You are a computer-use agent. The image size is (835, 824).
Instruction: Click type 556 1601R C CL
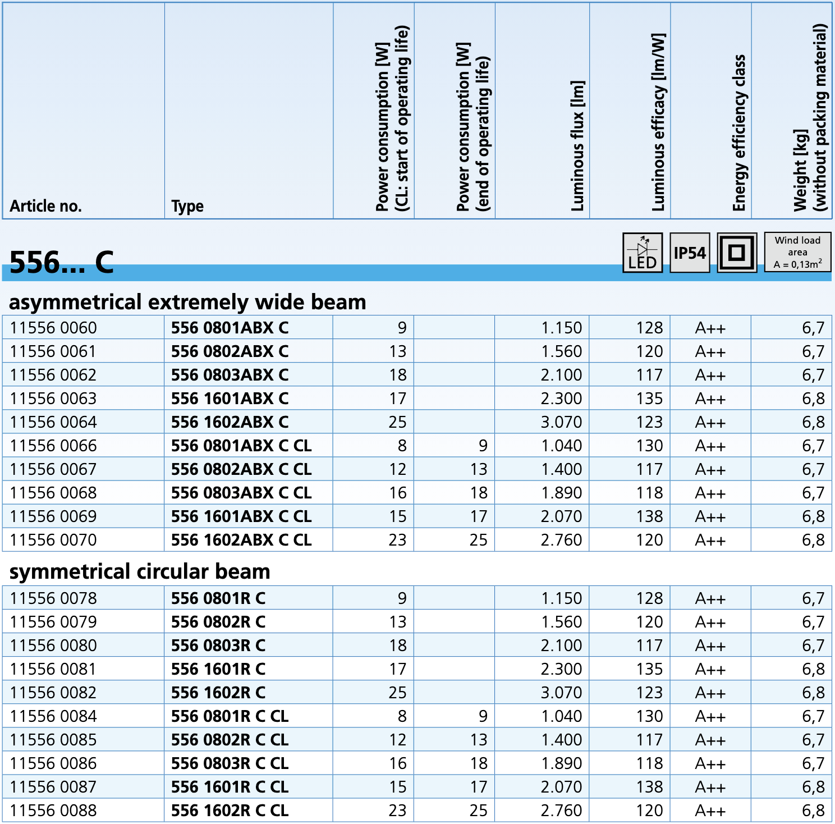coord(230,787)
